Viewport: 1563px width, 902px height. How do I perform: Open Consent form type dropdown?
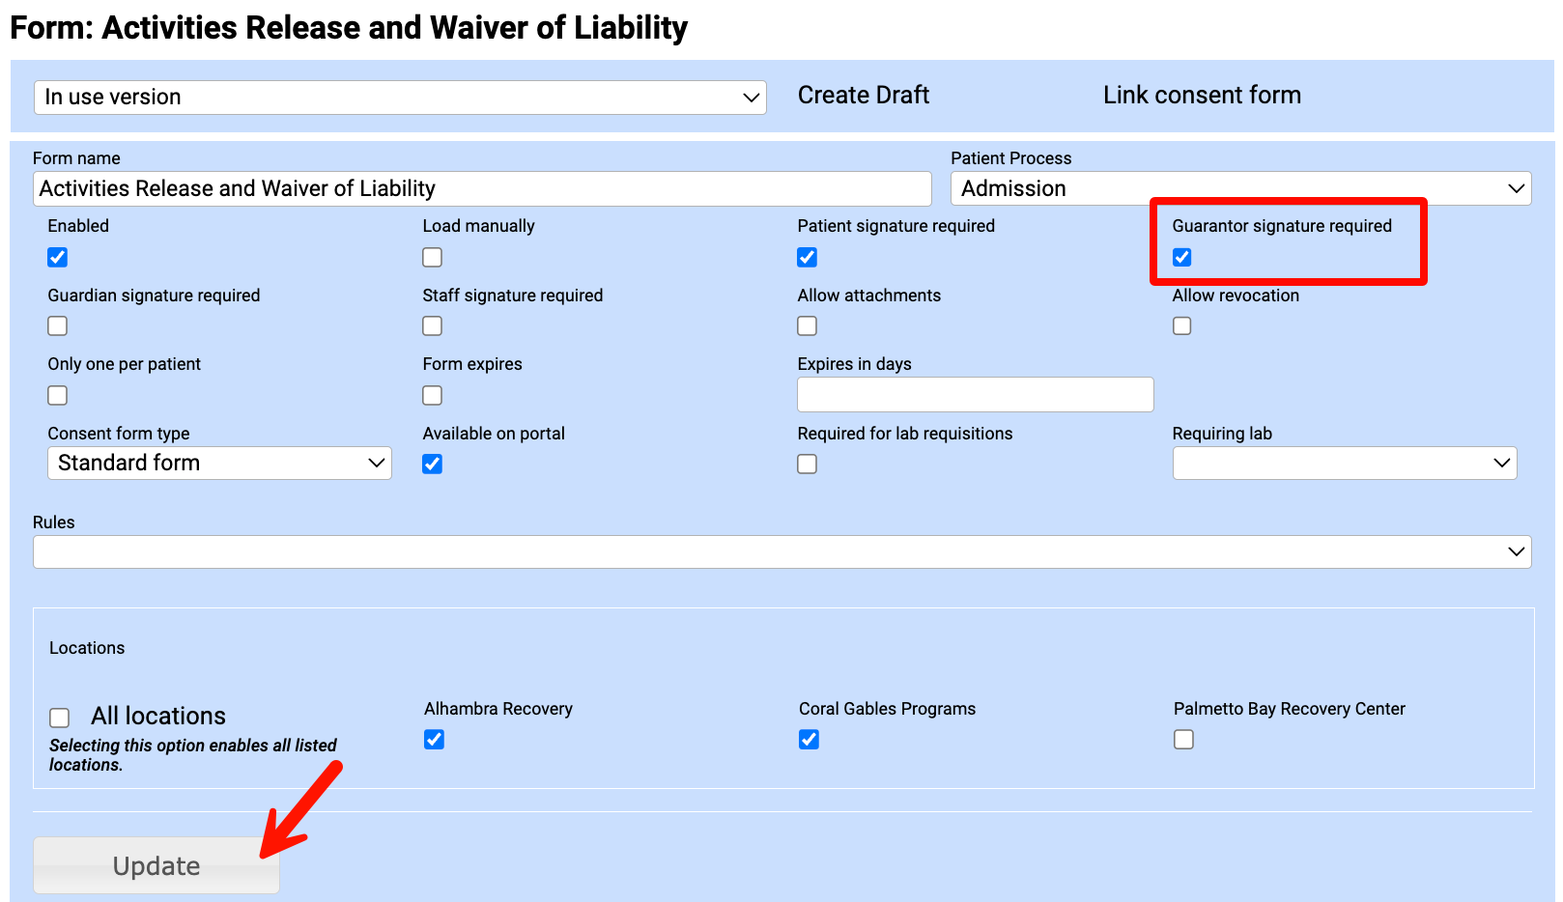pyautogui.click(x=219, y=464)
